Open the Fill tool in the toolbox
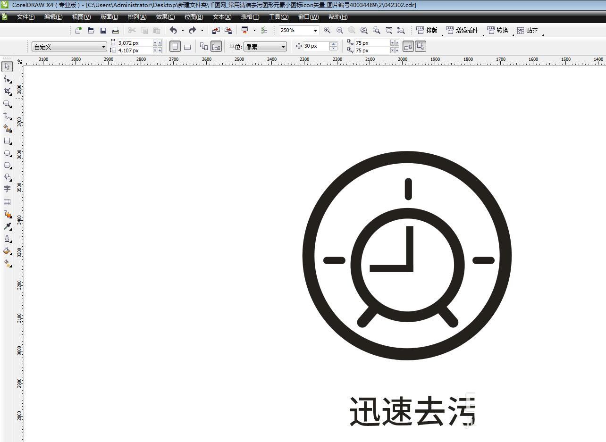Viewport: 606px width, 442px height. click(7, 250)
